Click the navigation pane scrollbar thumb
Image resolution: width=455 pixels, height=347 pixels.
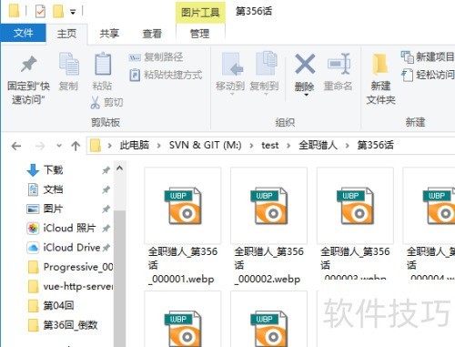pyautogui.click(x=119, y=278)
